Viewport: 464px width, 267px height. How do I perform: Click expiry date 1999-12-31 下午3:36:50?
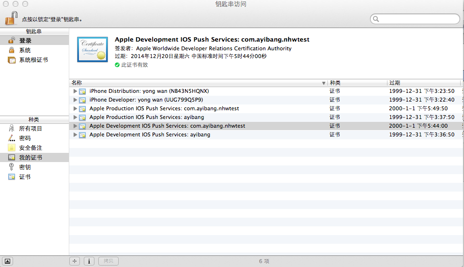click(x=422, y=134)
